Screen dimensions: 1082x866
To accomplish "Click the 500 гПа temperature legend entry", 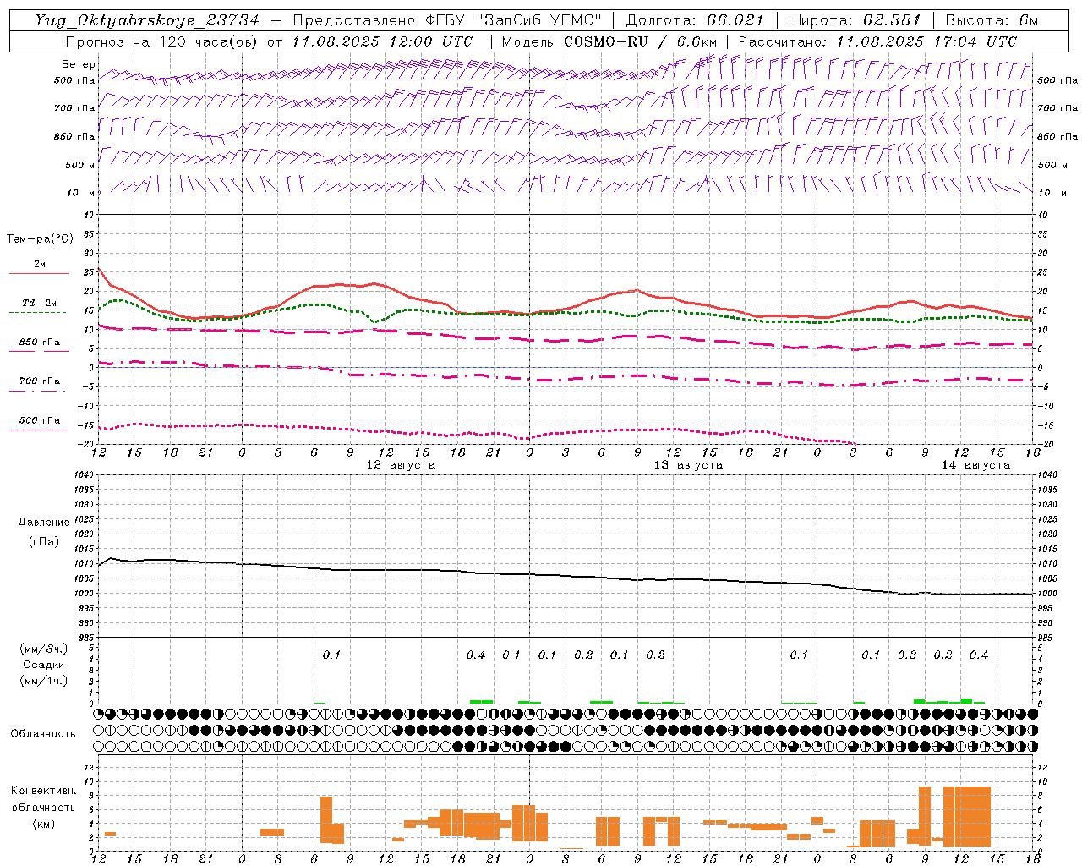I will pyautogui.click(x=40, y=420).
